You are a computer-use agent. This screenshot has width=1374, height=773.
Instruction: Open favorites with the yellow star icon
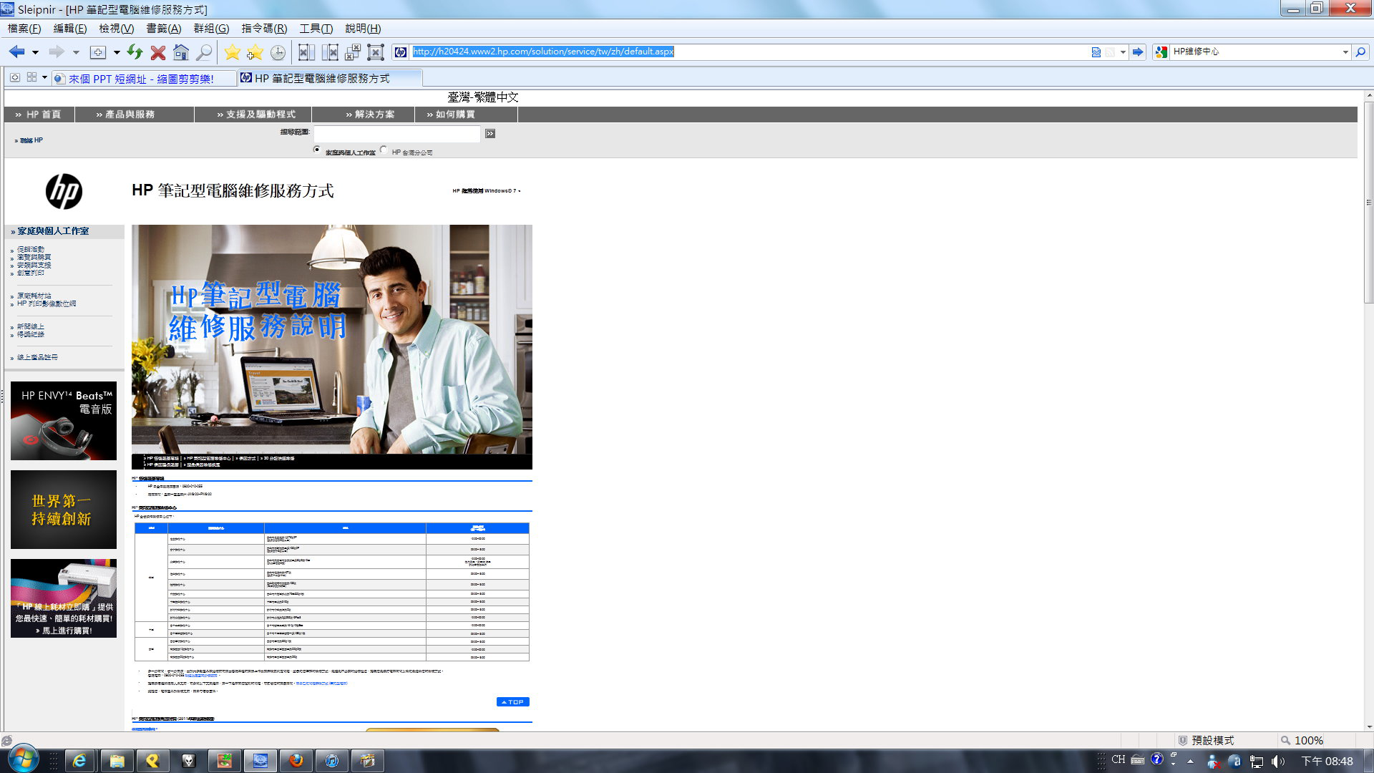click(232, 52)
